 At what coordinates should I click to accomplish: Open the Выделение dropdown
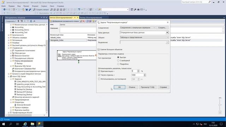click(167, 42)
